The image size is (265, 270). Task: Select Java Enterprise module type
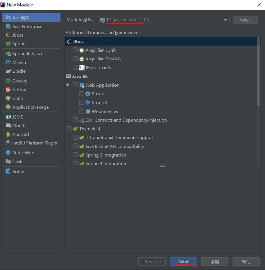pos(31,26)
